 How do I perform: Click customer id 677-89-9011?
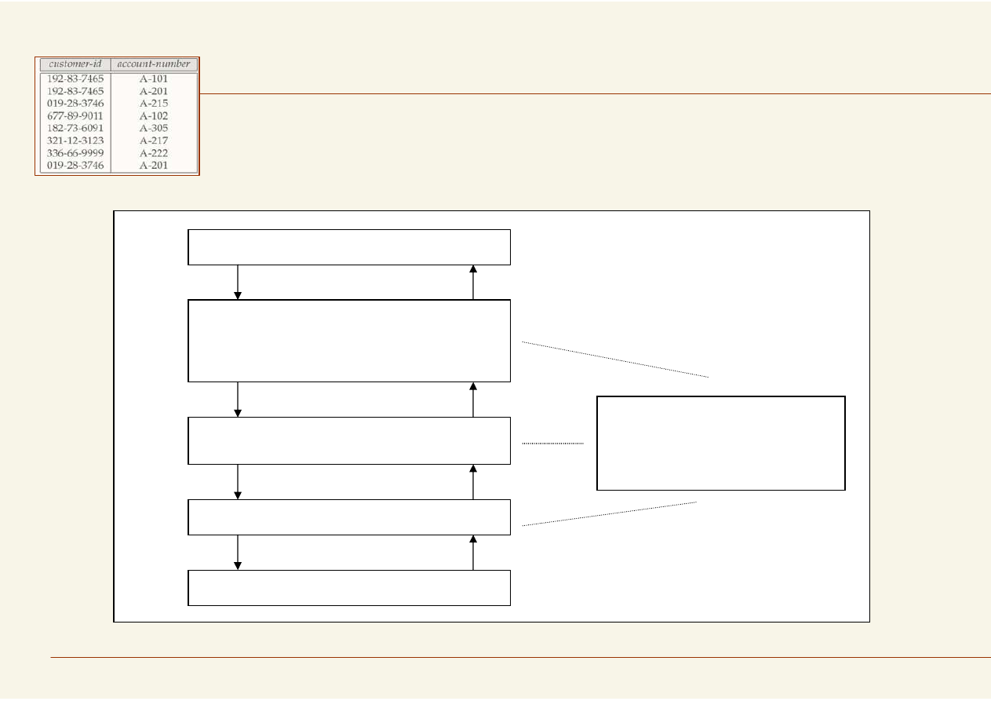pyautogui.click(x=75, y=115)
